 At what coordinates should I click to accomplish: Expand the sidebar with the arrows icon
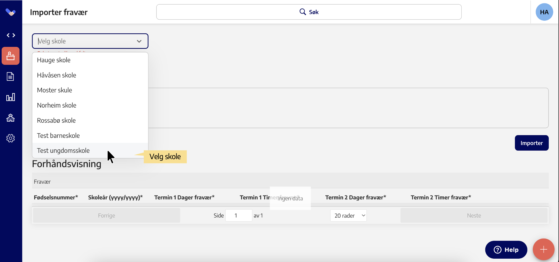point(11,35)
